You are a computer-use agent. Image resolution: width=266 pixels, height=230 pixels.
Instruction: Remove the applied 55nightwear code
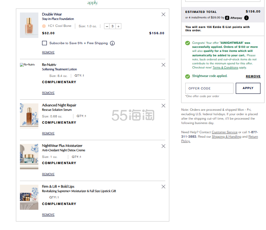[x=253, y=76]
